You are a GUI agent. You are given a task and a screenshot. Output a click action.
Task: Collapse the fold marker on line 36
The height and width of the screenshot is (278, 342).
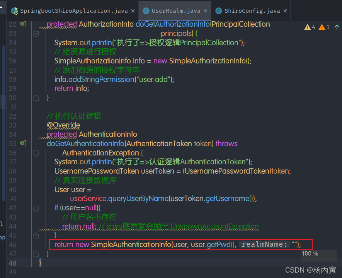[x=36, y=153]
